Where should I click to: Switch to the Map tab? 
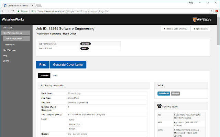(55, 75)
